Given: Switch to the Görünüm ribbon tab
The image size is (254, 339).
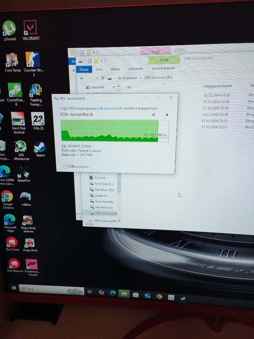Looking at the screenshot, I should point(135,69).
